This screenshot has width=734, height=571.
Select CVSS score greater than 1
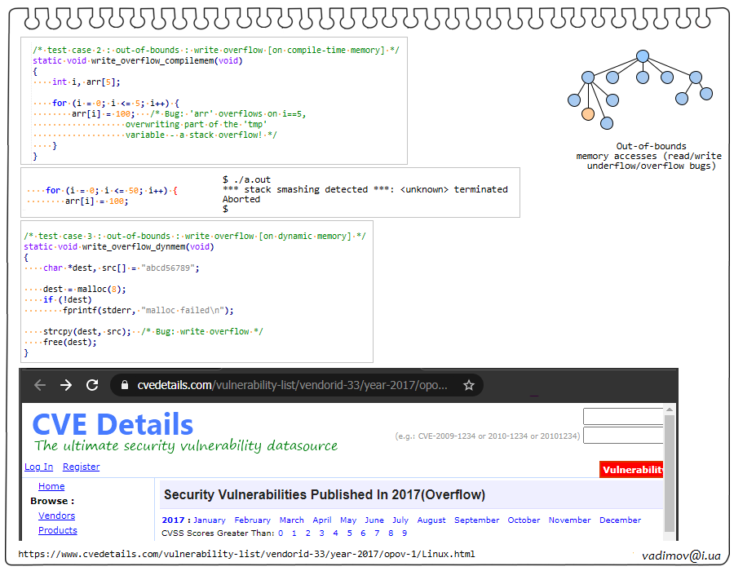click(x=294, y=533)
